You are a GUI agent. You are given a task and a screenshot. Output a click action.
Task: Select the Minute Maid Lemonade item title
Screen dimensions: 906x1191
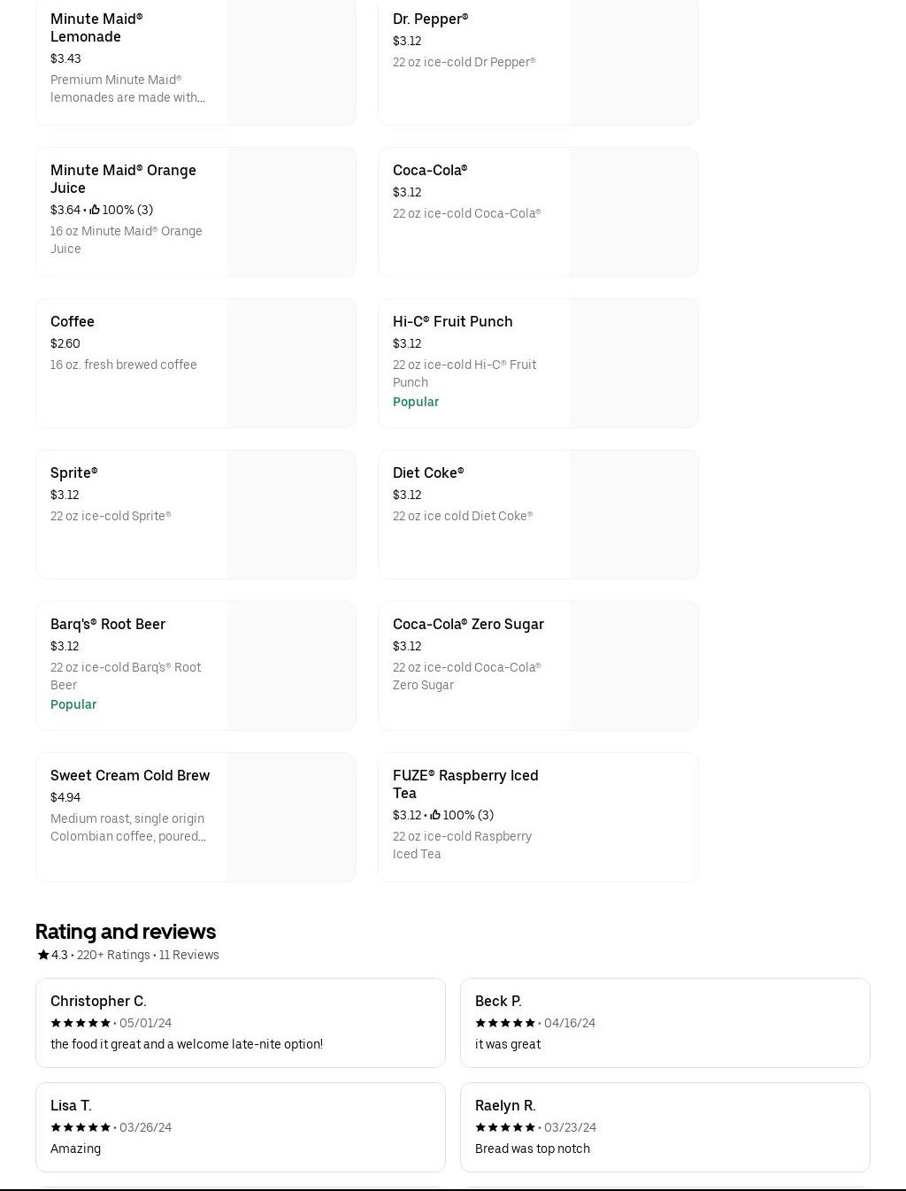(x=96, y=27)
